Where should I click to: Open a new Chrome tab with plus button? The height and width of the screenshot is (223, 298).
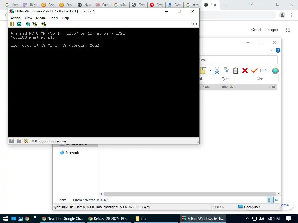click(226, 5)
